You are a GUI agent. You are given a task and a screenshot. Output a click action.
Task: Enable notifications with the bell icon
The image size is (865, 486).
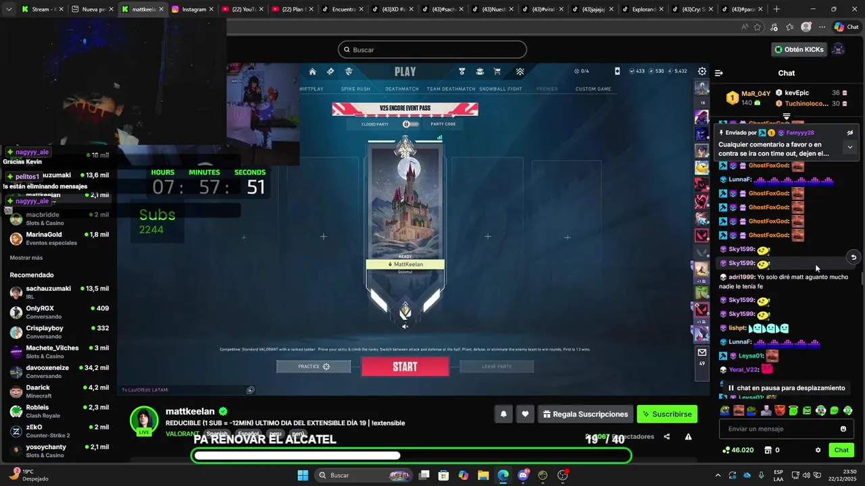503,414
